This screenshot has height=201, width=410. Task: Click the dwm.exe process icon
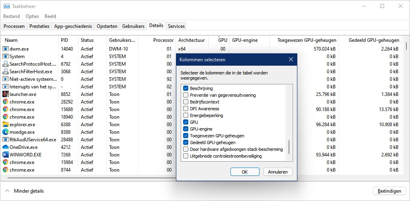click(x=6, y=49)
